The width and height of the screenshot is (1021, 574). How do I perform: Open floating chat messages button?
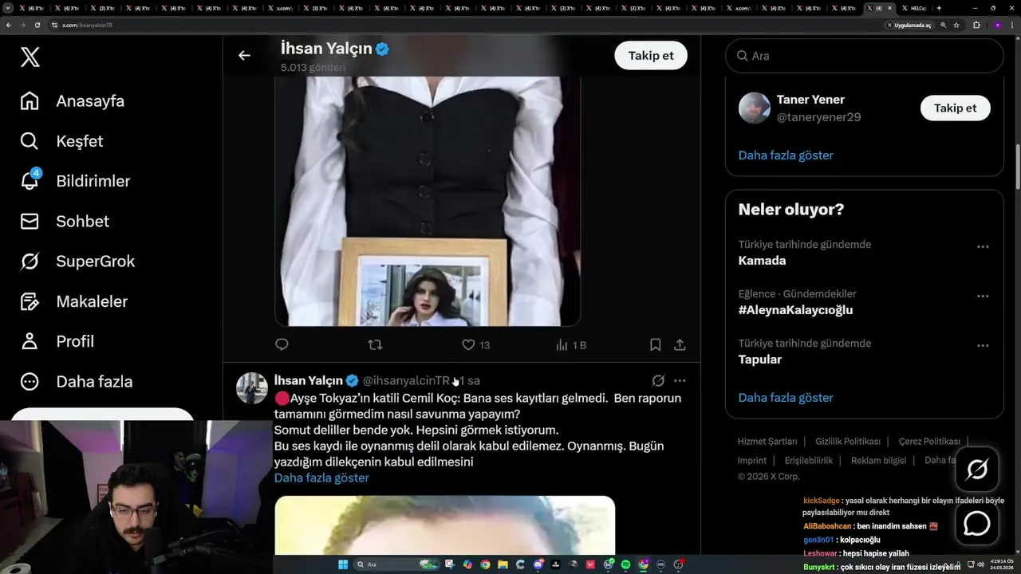click(977, 523)
